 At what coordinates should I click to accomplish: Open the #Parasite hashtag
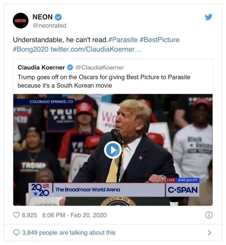coord(120,40)
